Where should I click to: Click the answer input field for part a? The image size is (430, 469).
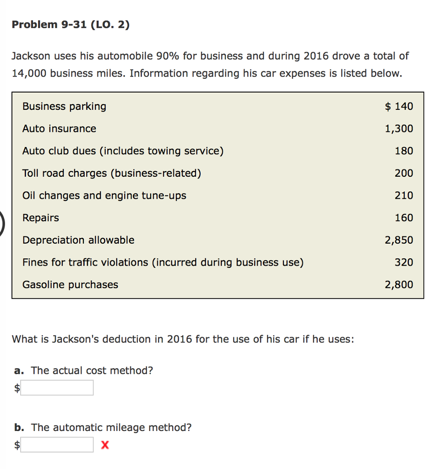pos(57,387)
